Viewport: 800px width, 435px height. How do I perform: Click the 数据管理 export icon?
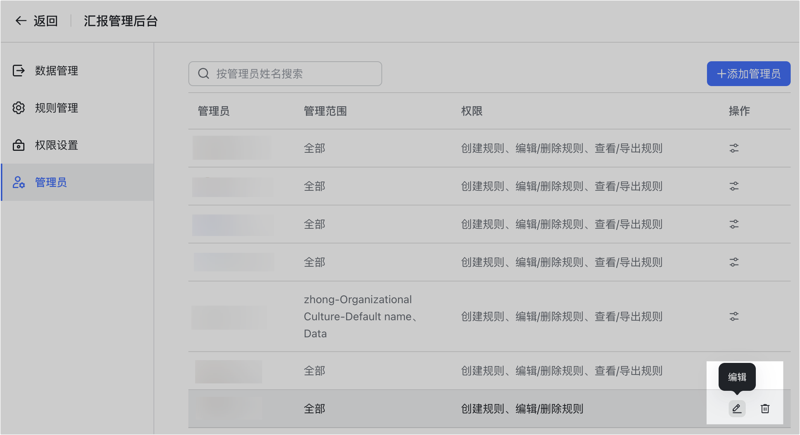[x=19, y=71]
